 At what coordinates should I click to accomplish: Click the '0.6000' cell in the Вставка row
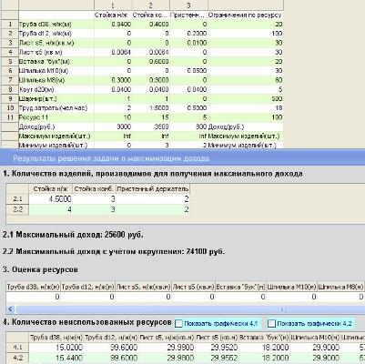click(151, 62)
